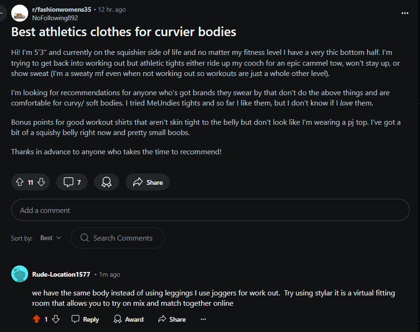Open the r/fashionwomens35 community link

click(61, 9)
